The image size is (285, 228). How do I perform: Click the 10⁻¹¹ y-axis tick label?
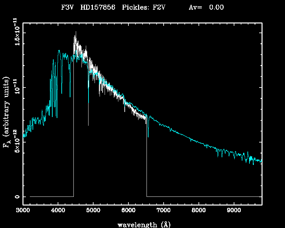tap(16, 88)
